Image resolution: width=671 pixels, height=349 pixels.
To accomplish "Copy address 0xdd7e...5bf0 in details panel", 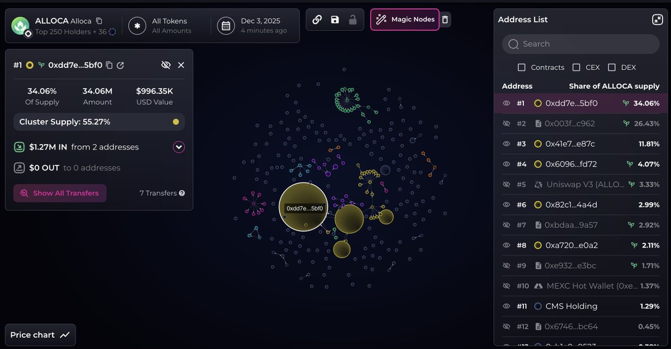I will tap(110, 65).
